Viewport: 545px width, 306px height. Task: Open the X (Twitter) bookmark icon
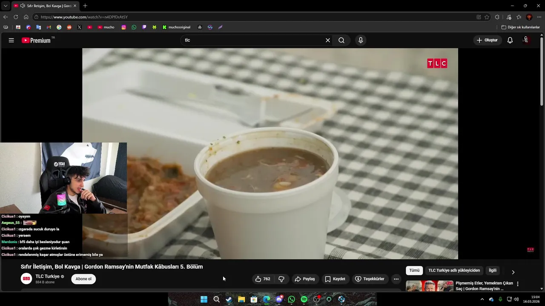[79, 27]
